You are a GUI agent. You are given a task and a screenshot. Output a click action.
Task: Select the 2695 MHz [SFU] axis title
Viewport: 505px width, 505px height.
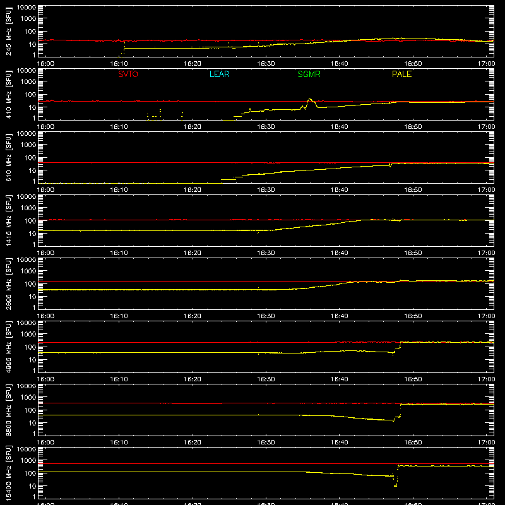coord(9,283)
